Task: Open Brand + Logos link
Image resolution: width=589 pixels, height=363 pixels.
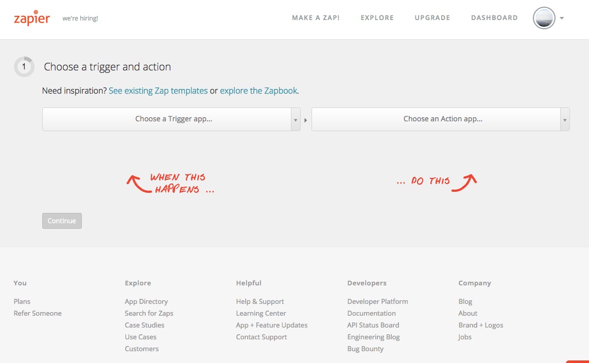Action: (x=480, y=325)
